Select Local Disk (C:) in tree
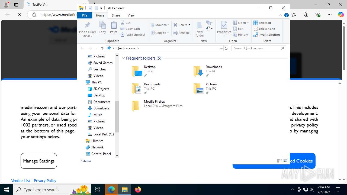 point(101,134)
